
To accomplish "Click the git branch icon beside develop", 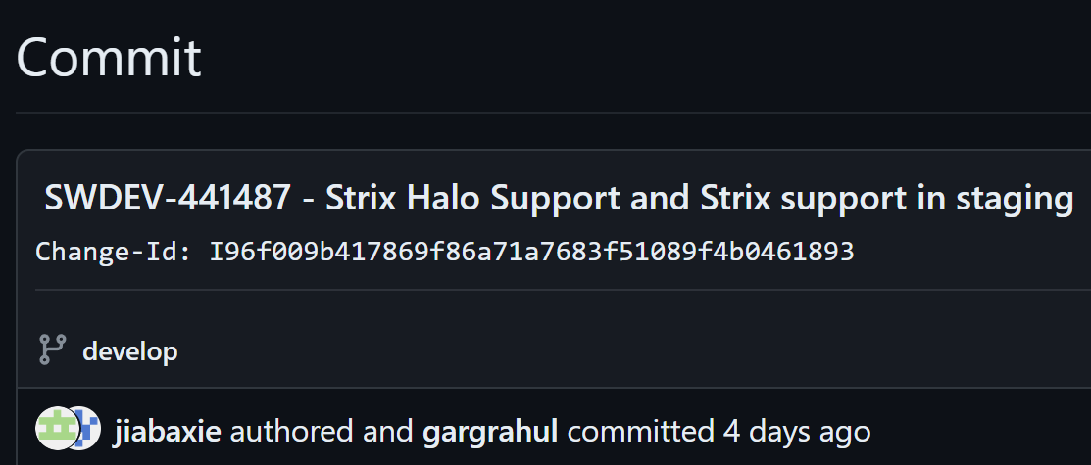I will pyautogui.click(x=52, y=349).
